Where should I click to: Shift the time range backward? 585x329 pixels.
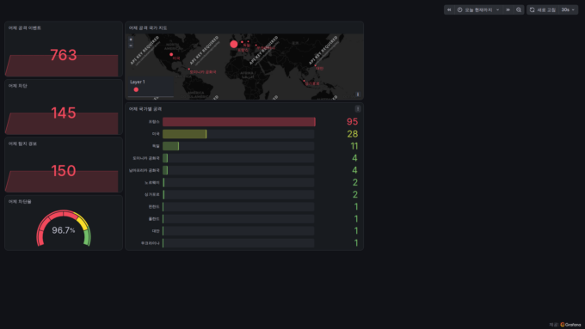[x=449, y=9]
